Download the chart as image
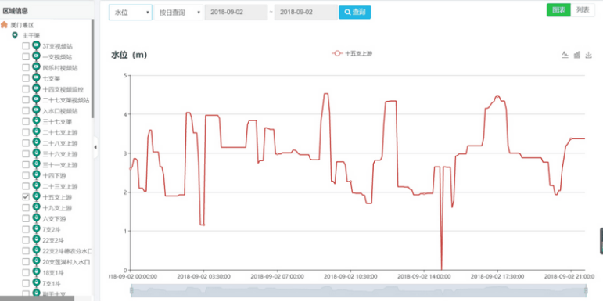 588,55
